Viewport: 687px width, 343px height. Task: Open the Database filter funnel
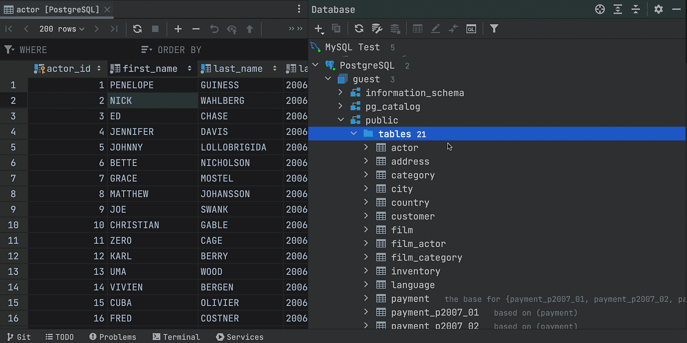[494, 28]
